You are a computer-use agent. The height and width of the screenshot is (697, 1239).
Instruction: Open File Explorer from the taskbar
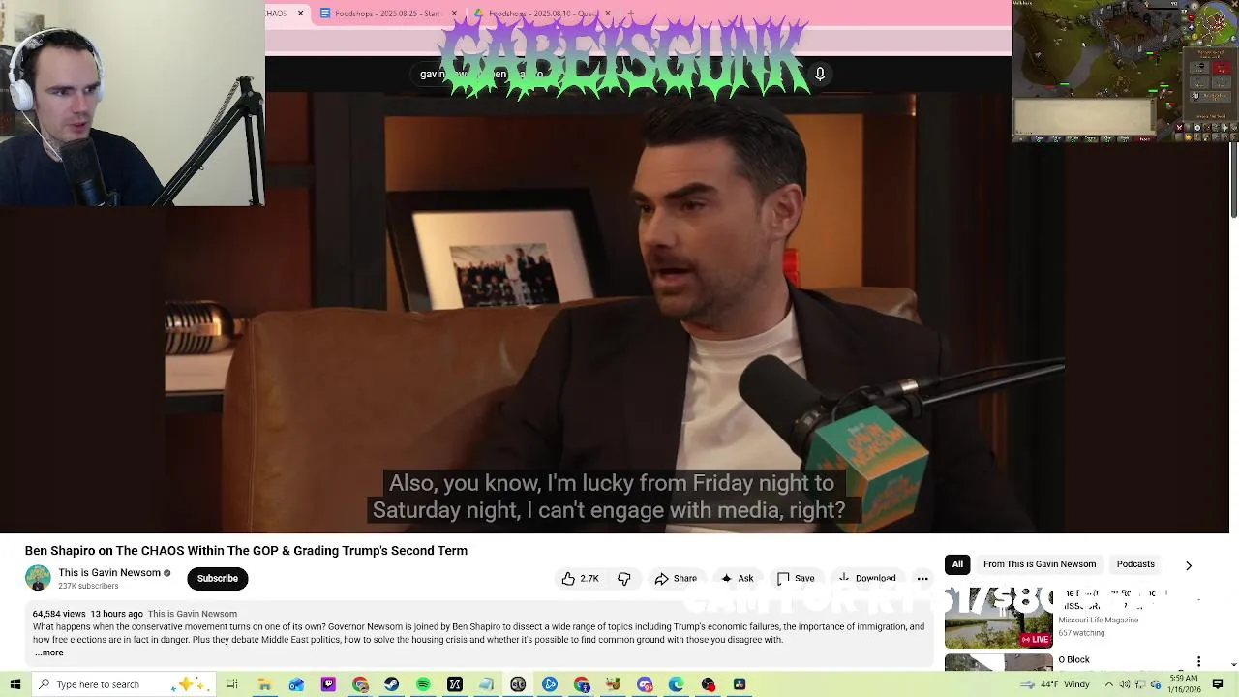point(264,684)
